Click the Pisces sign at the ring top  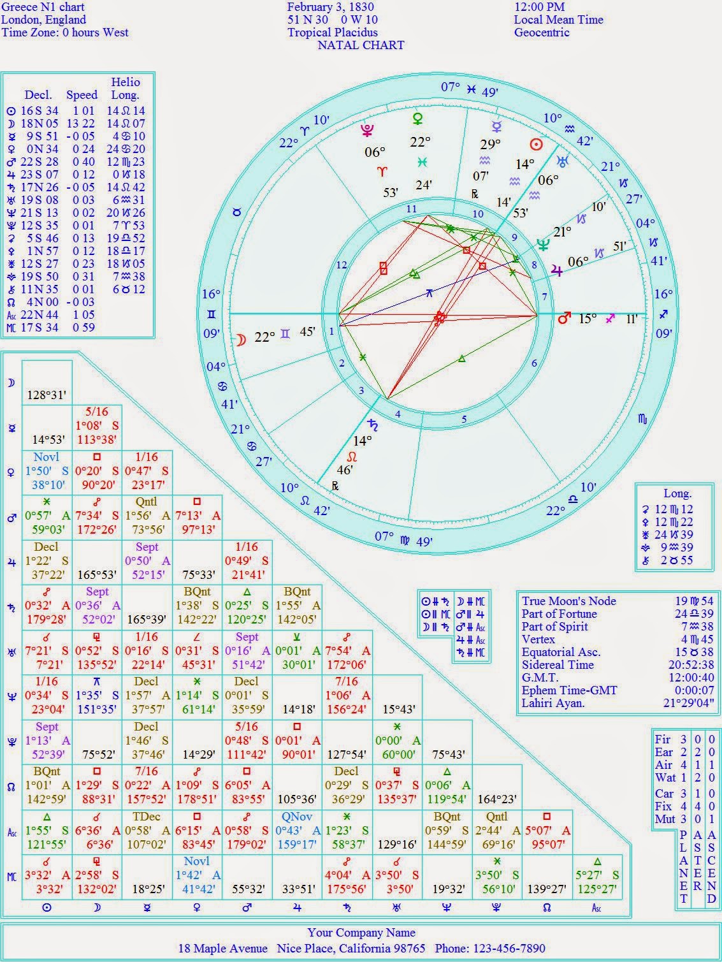click(x=471, y=89)
